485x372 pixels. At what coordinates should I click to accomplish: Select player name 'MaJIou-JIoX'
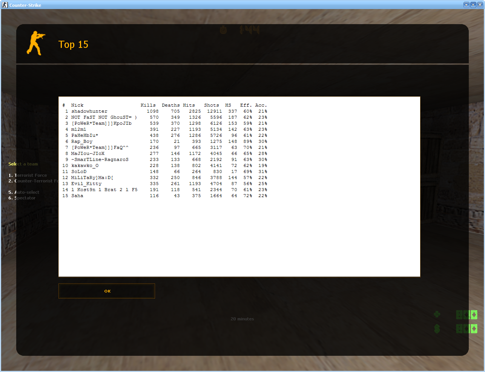pos(88,153)
